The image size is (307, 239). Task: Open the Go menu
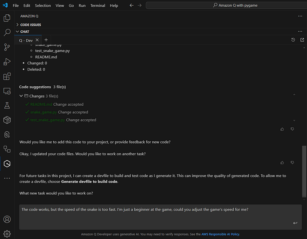(x=71, y=6)
